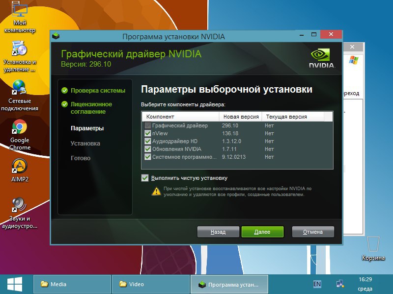Viewport: 393px width, 294px height.
Task: Select the Параметры step in the sidebar
Action: [87, 128]
